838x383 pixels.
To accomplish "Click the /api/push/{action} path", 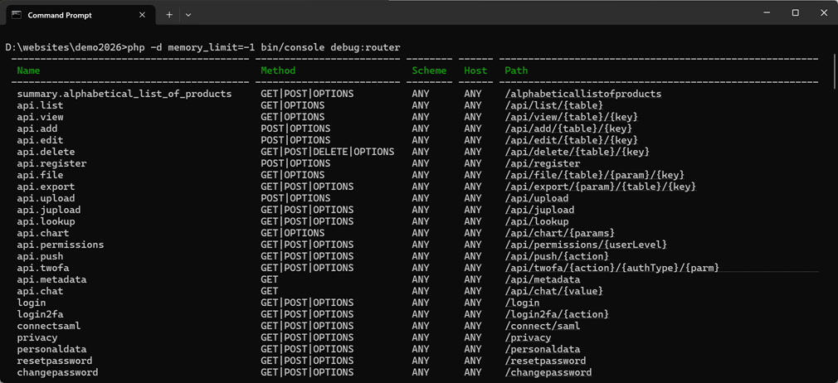I will (x=557, y=256).
